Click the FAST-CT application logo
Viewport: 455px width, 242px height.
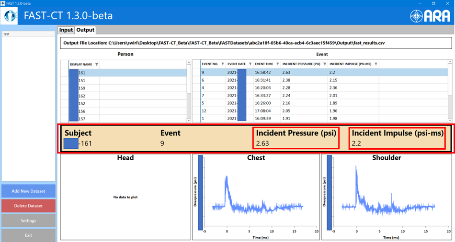(11, 16)
